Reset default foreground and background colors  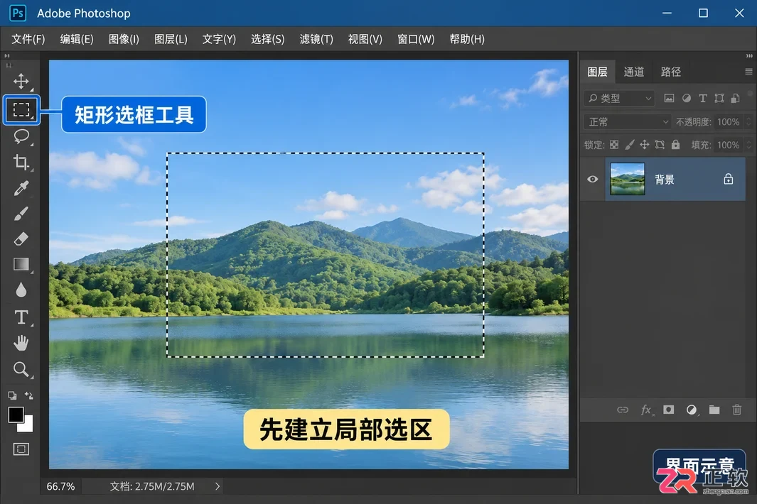coord(13,395)
